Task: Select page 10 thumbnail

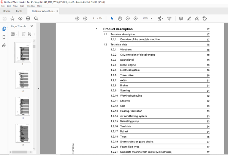Action: [x=23, y=80]
